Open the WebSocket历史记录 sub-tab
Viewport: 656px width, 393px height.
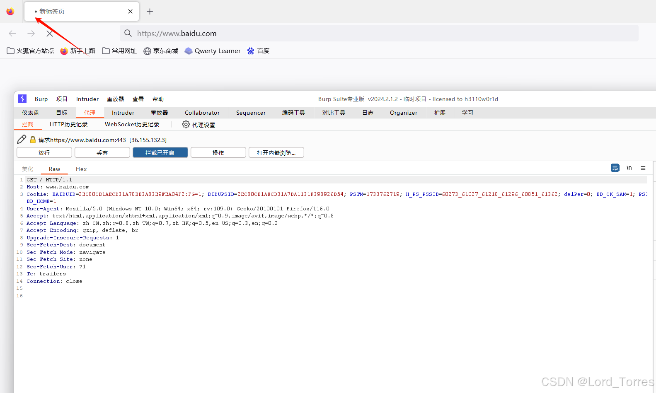tap(132, 124)
